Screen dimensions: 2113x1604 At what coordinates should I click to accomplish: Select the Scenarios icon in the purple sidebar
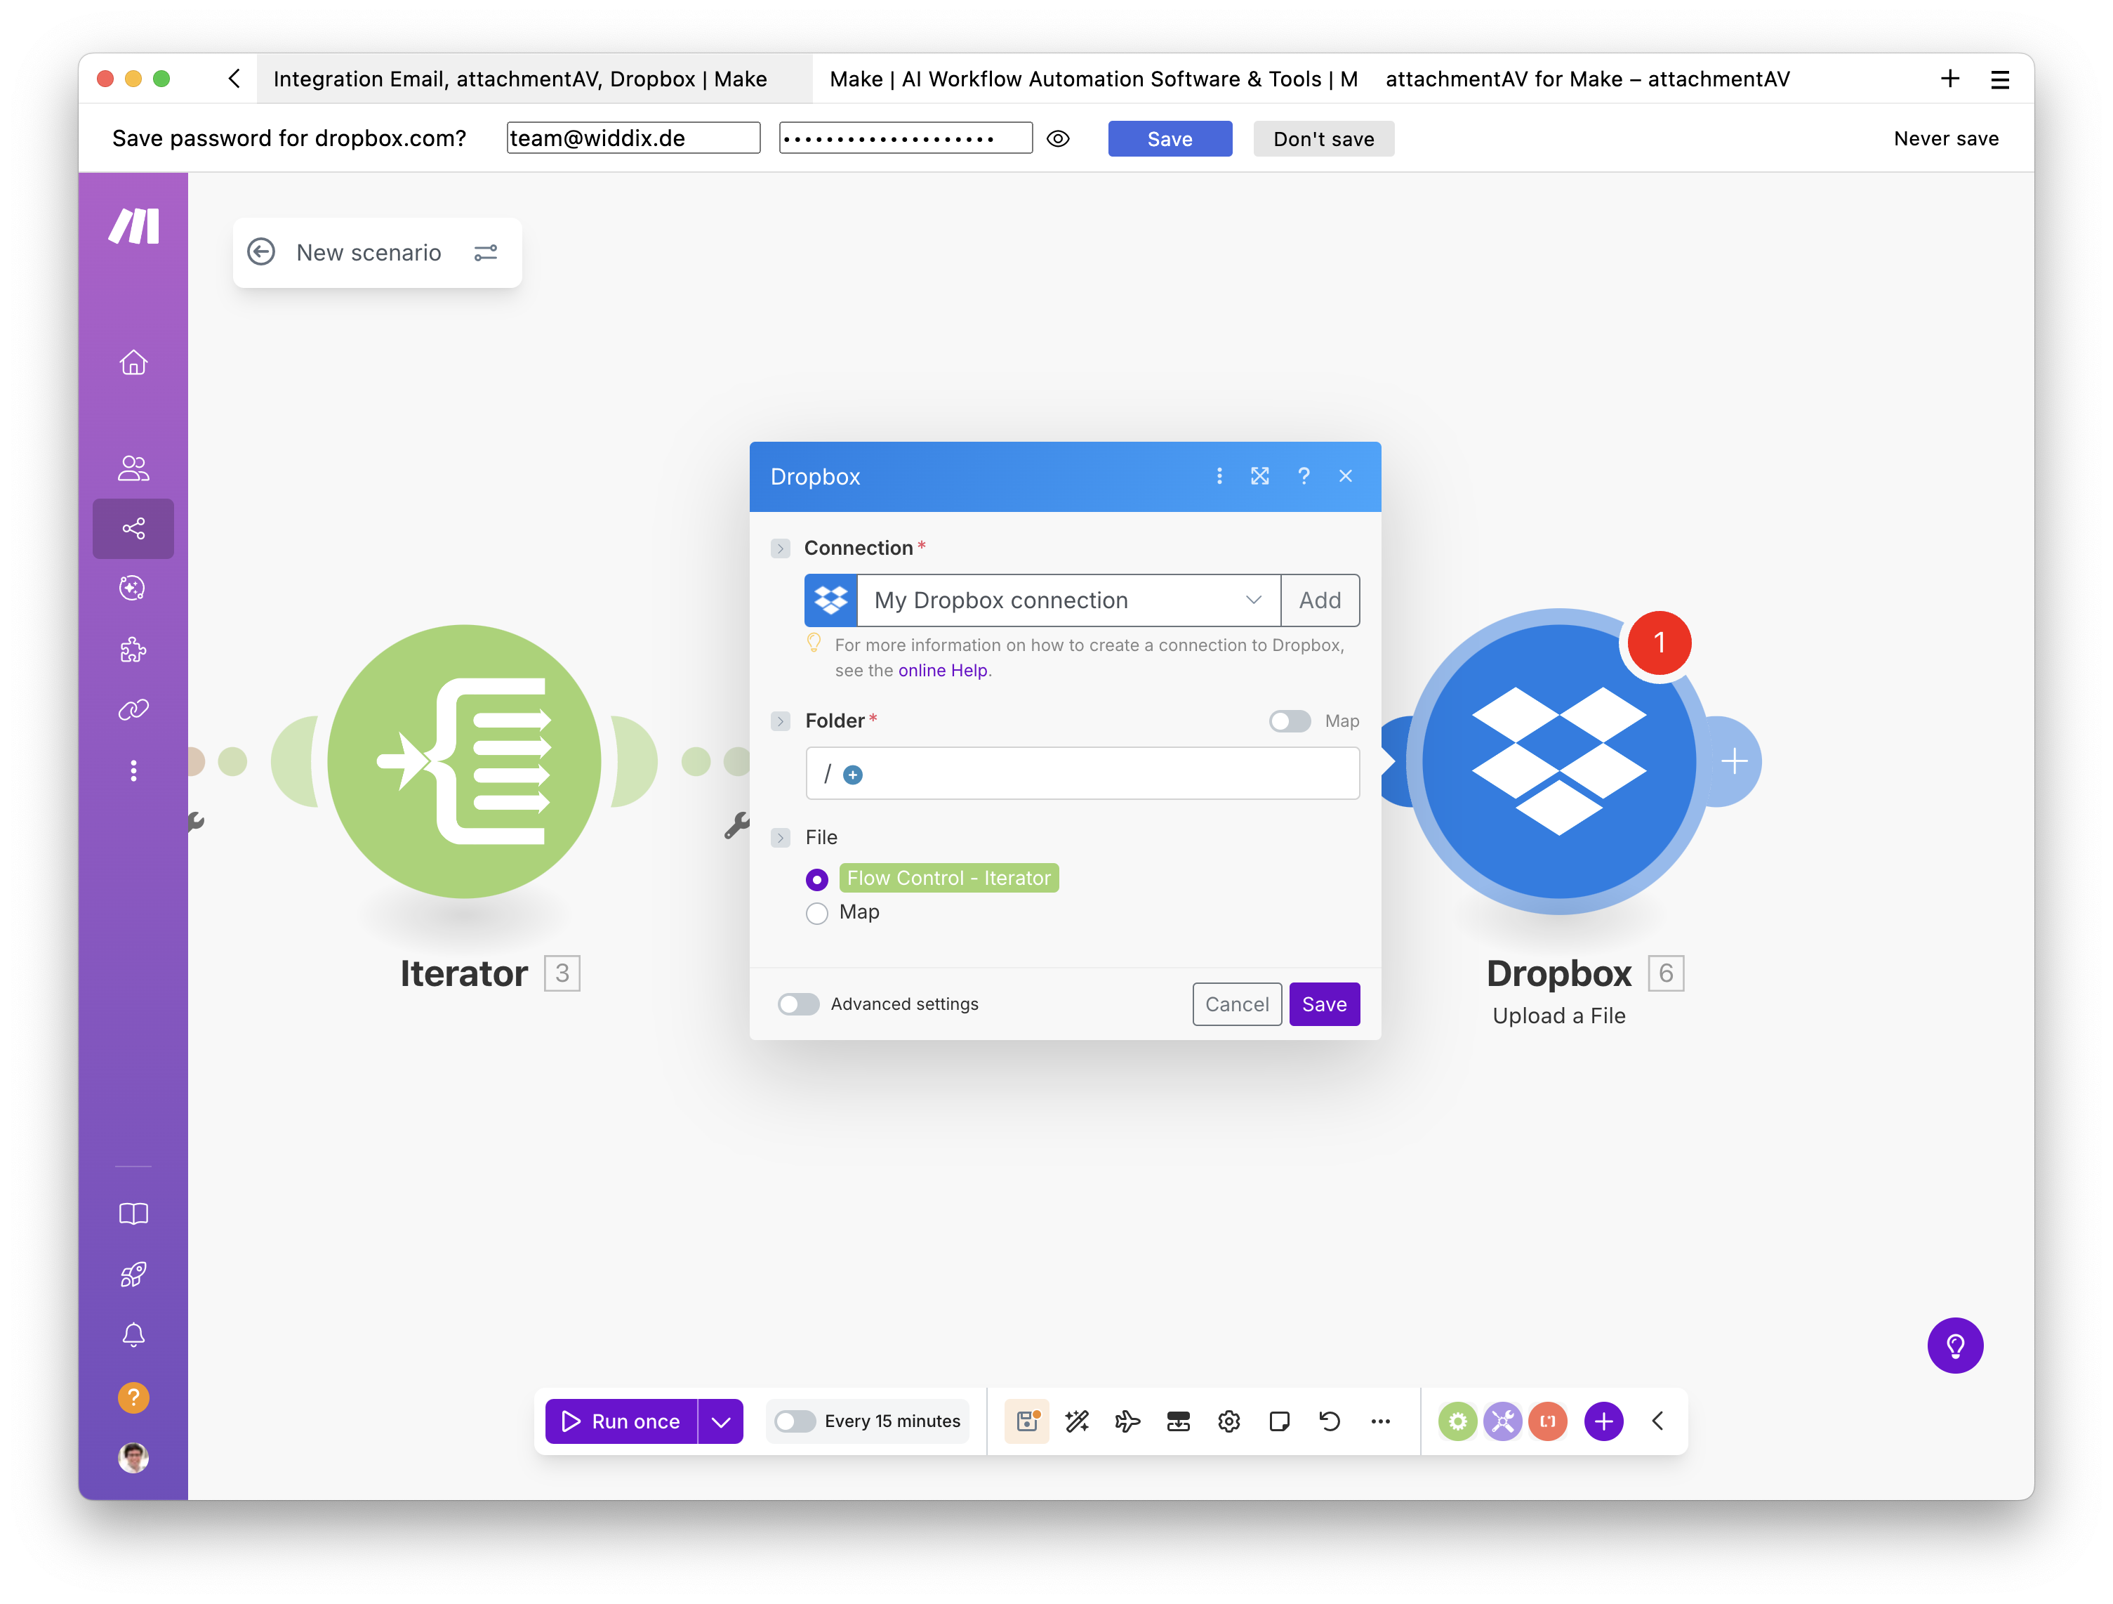click(x=133, y=527)
